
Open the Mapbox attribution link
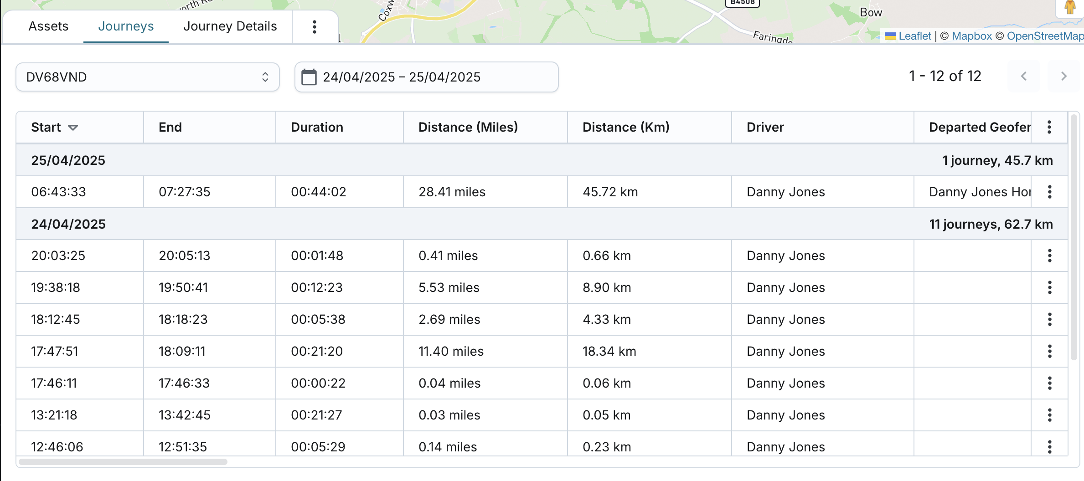point(971,36)
